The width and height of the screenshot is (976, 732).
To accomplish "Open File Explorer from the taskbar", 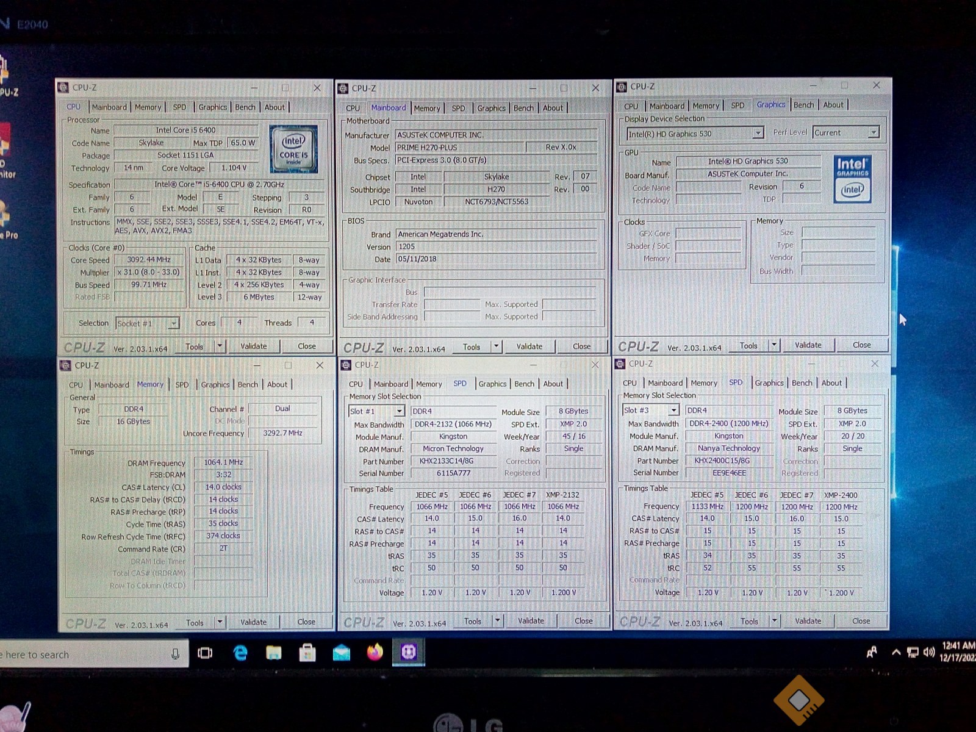I will point(274,653).
